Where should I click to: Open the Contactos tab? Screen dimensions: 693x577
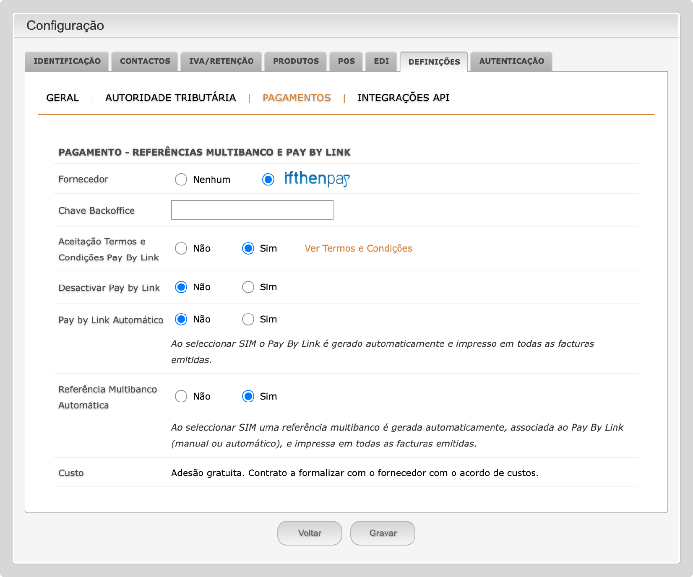click(145, 61)
